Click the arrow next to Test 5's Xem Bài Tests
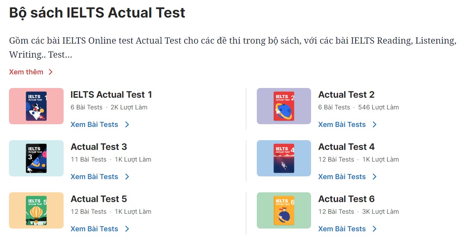 coord(127,229)
